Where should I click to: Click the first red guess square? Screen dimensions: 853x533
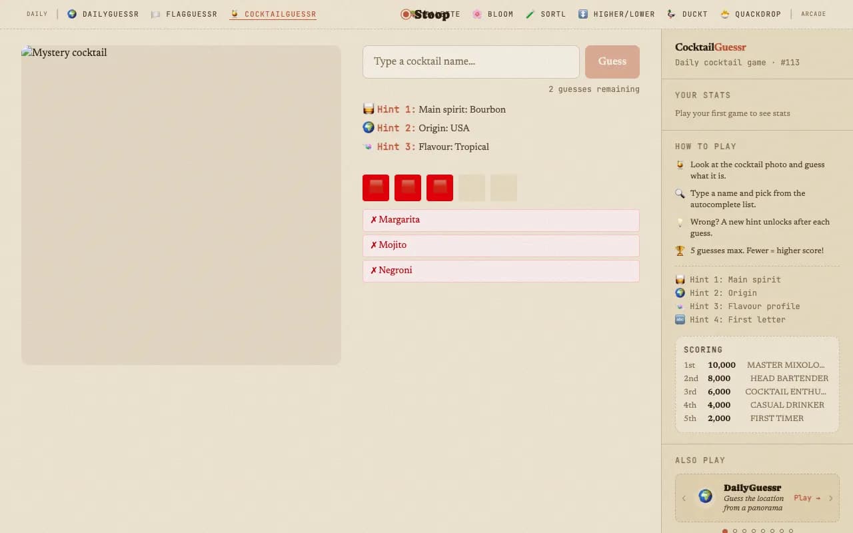pyautogui.click(x=376, y=188)
